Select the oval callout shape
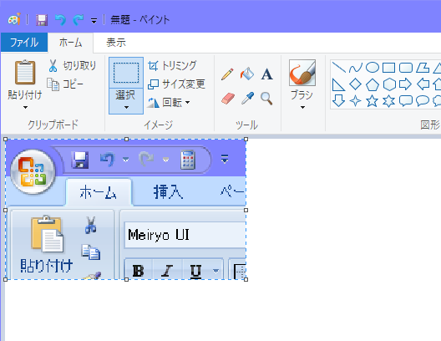441x341 pixels. point(423,101)
